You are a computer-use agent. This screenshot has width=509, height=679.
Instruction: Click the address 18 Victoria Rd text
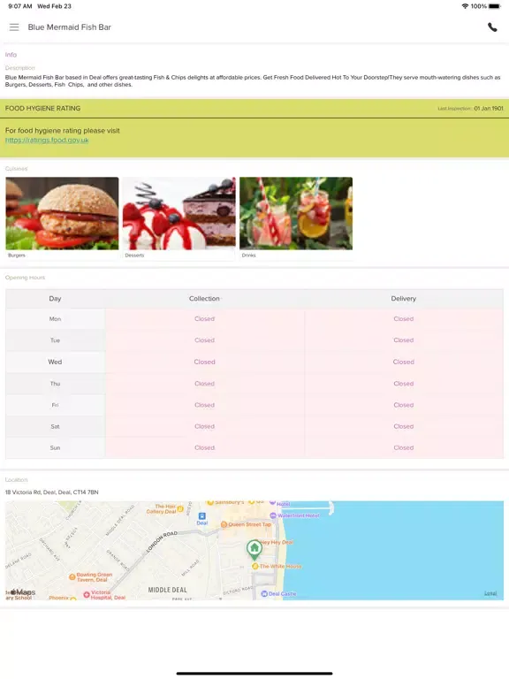coord(51,492)
